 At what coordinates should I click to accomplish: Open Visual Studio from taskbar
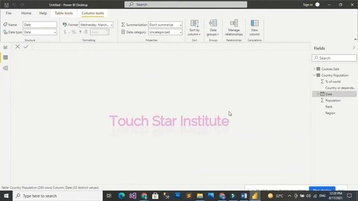(133, 196)
